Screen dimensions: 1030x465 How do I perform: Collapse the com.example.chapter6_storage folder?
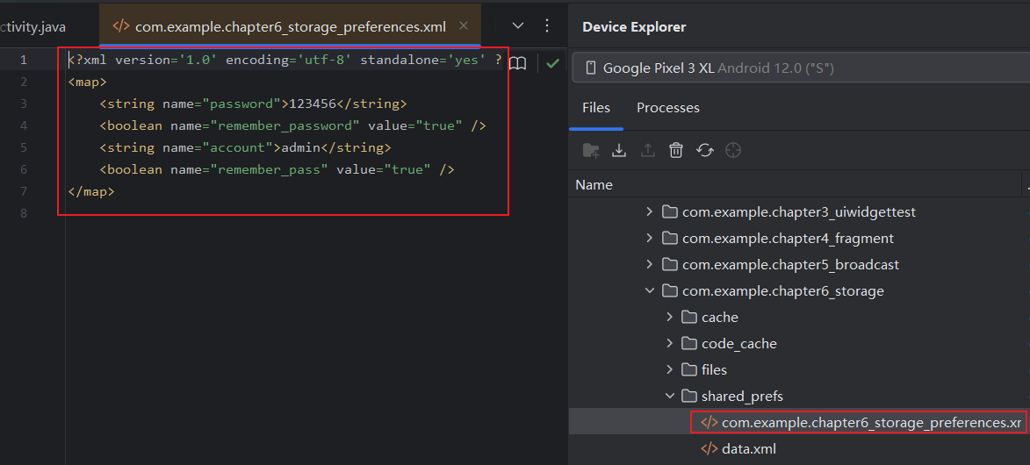(650, 291)
